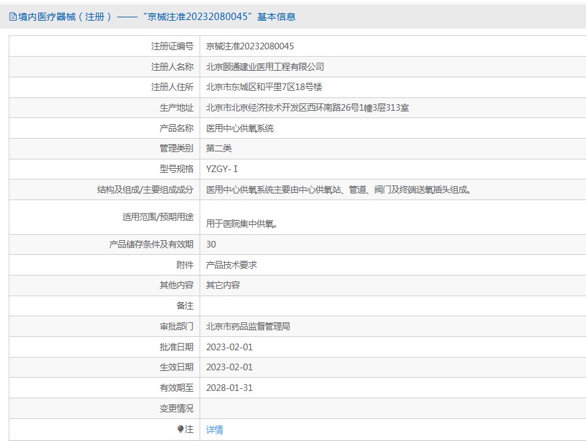Click the document icon beside the page title

[x=13, y=17]
